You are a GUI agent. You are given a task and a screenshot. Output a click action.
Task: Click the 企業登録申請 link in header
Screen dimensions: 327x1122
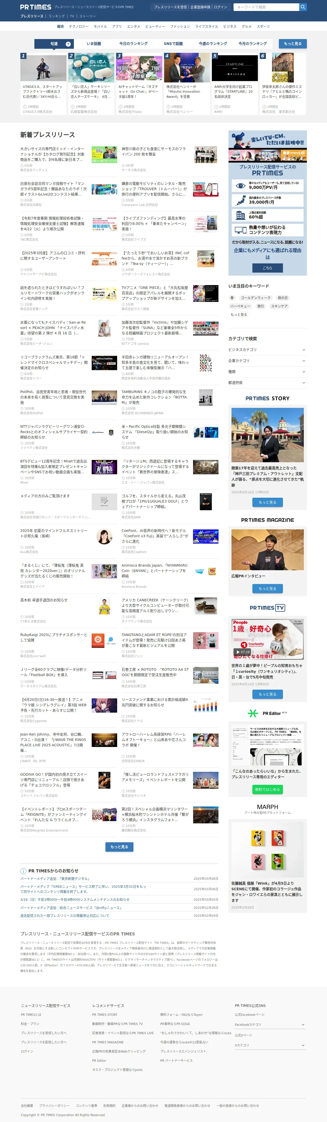(x=200, y=7)
